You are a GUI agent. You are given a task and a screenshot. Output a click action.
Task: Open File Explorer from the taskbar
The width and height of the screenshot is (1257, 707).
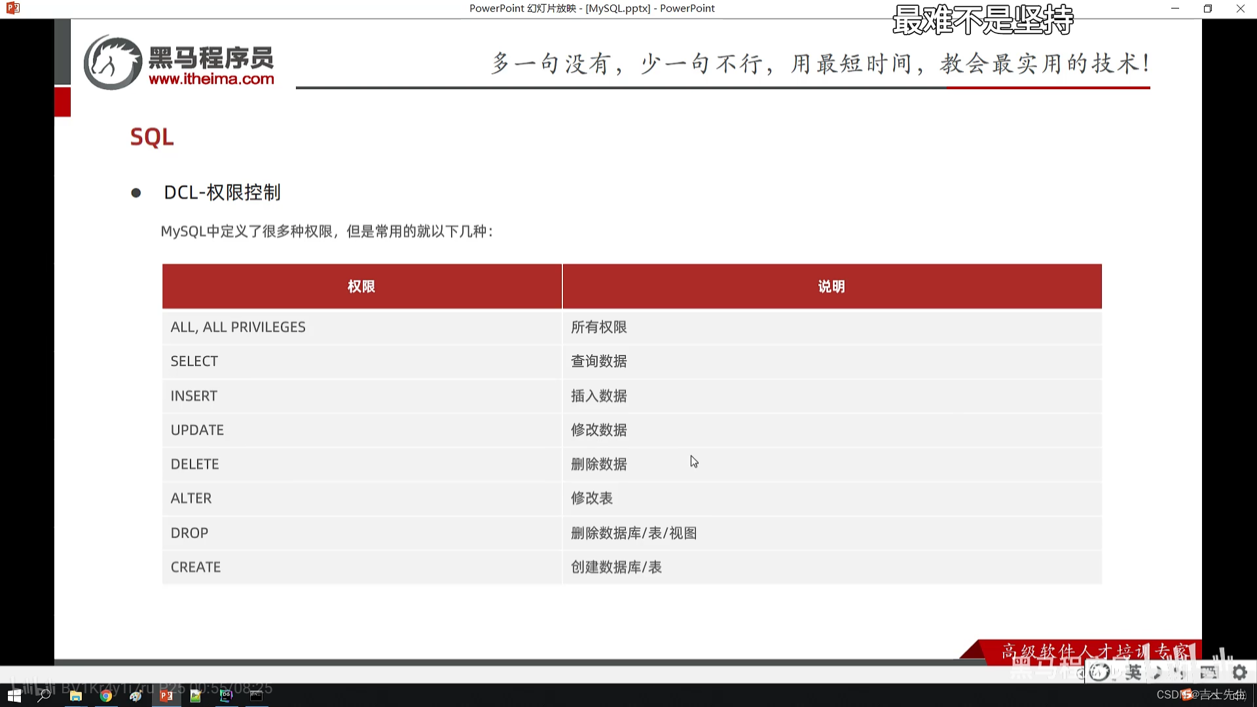coord(76,696)
